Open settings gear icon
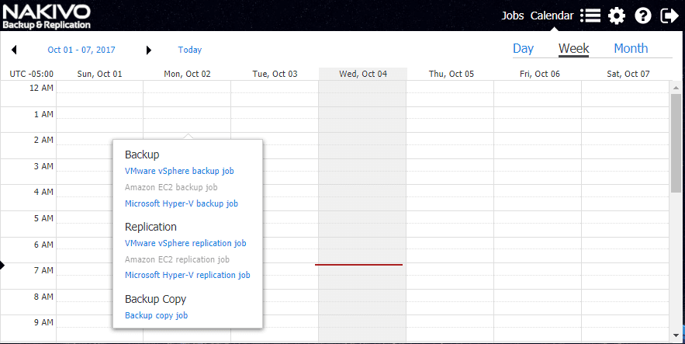This screenshot has height=344, width=685. coord(617,16)
